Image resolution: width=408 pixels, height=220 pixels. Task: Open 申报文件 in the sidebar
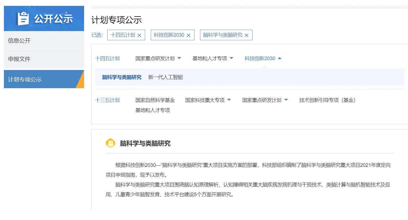click(19, 59)
